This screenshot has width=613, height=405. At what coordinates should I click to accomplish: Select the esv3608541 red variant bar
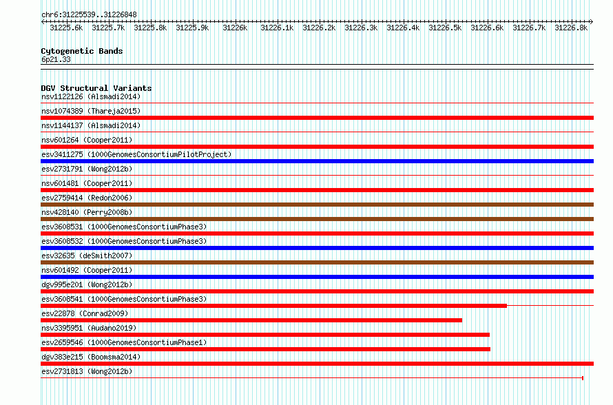click(273, 306)
